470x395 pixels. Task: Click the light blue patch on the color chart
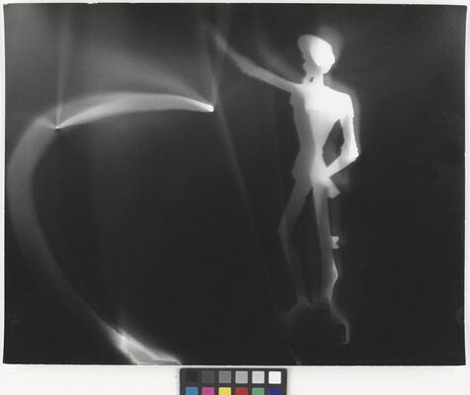pos(192,391)
